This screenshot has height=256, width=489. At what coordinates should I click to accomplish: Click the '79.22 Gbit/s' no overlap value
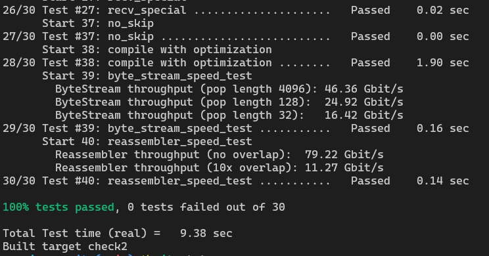tap(344, 155)
